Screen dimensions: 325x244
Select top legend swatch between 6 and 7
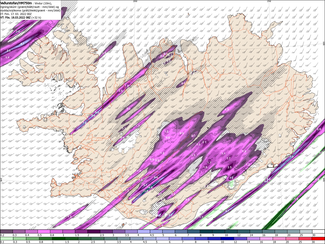click(x=181, y=232)
